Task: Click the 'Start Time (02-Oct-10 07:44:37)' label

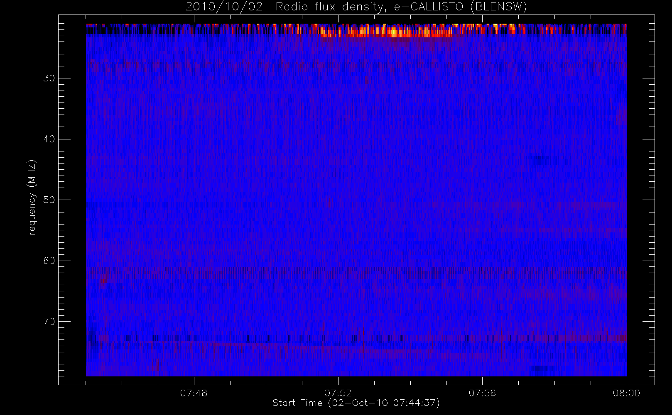Action: tap(356, 403)
